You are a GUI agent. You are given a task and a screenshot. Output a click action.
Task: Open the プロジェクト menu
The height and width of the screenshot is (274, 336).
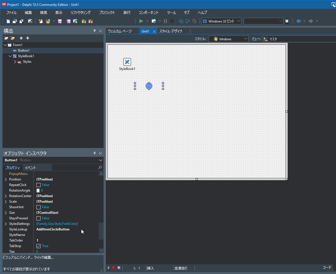[107, 12]
